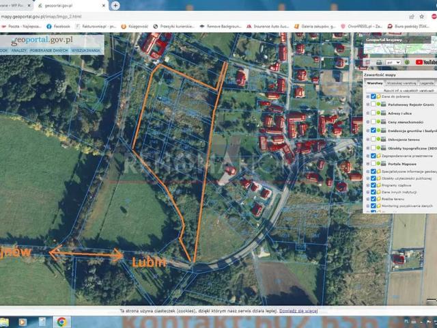Toggle Ewidencja gruntów i budynków checkbox
This screenshot has height=328, width=437.
(x=373, y=131)
